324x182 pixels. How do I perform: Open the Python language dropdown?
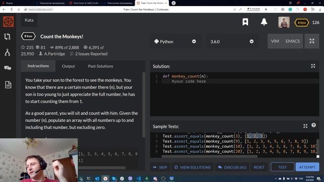coord(175,41)
